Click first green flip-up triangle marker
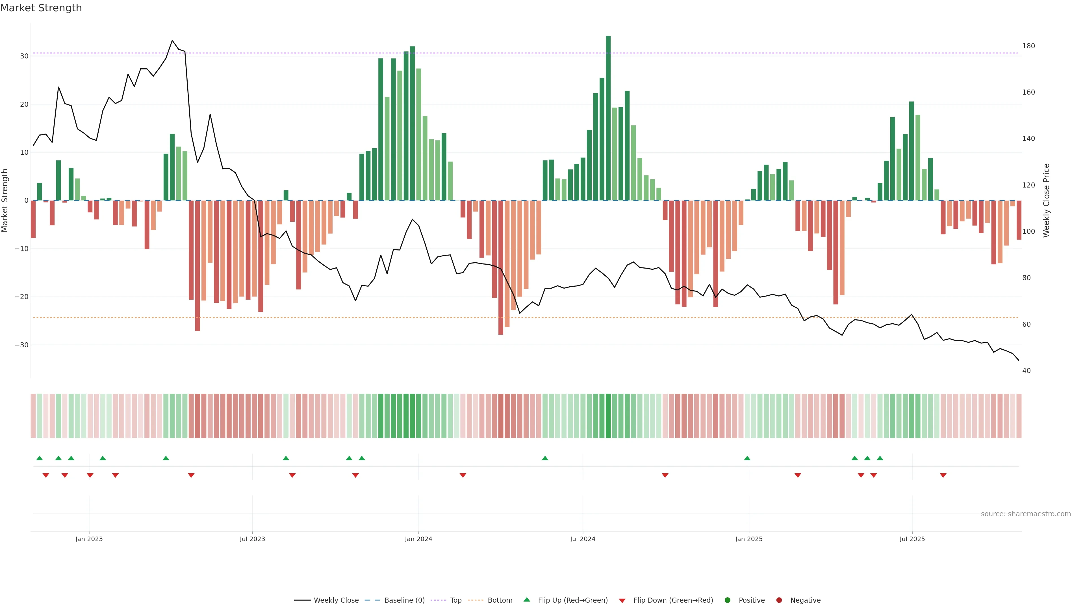Viewport: 1085px width, 610px height. [x=40, y=458]
